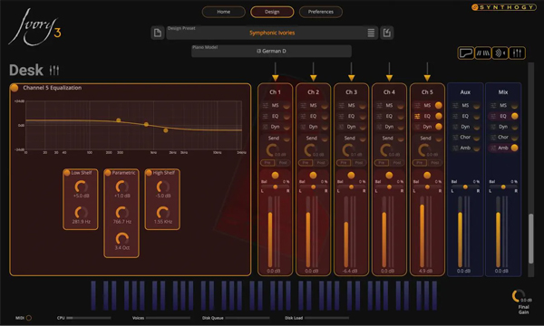Select the Ch 5 Post send button
The image size is (544, 326).
click(x=434, y=162)
